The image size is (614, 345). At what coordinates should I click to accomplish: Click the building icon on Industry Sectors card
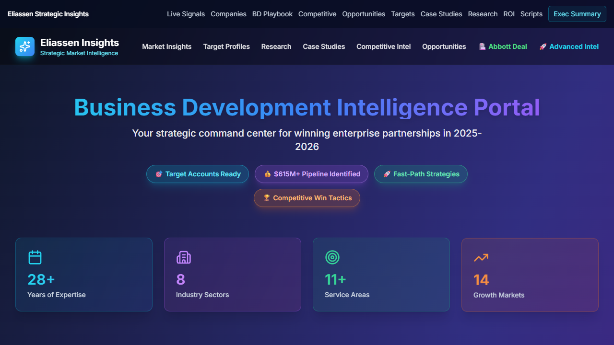[x=184, y=257]
